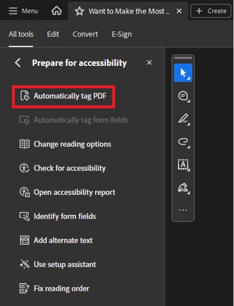
Task: Open the hamburger Menu
Action: click(23, 11)
